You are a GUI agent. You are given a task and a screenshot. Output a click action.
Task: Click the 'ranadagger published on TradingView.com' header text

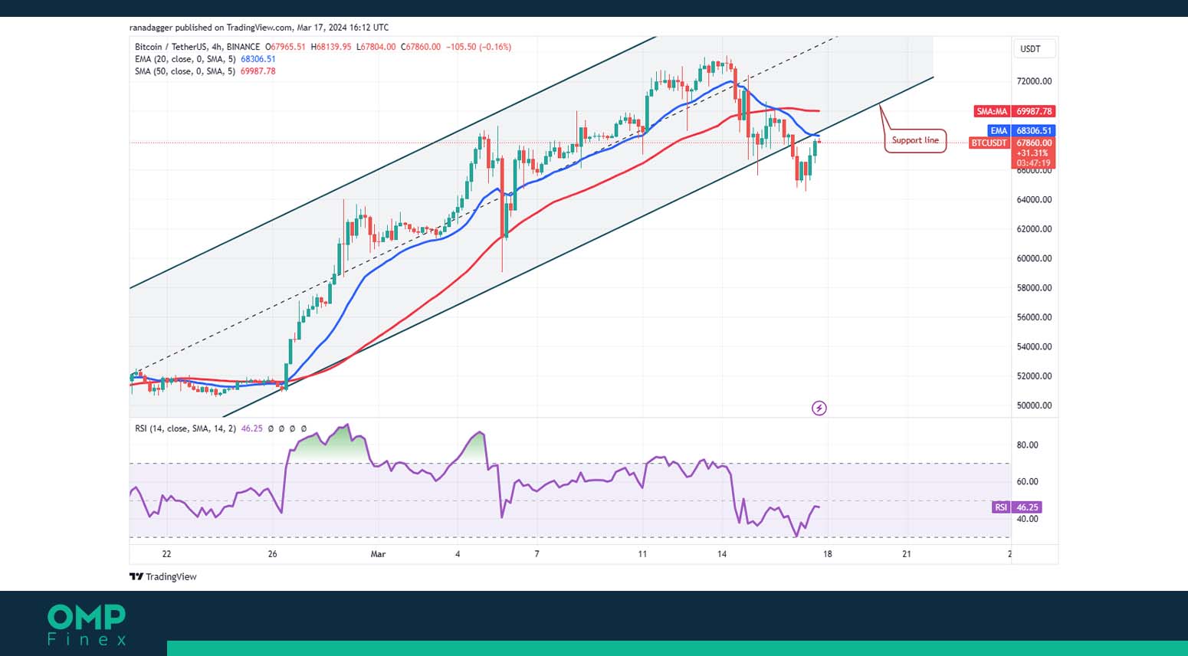point(212,28)
